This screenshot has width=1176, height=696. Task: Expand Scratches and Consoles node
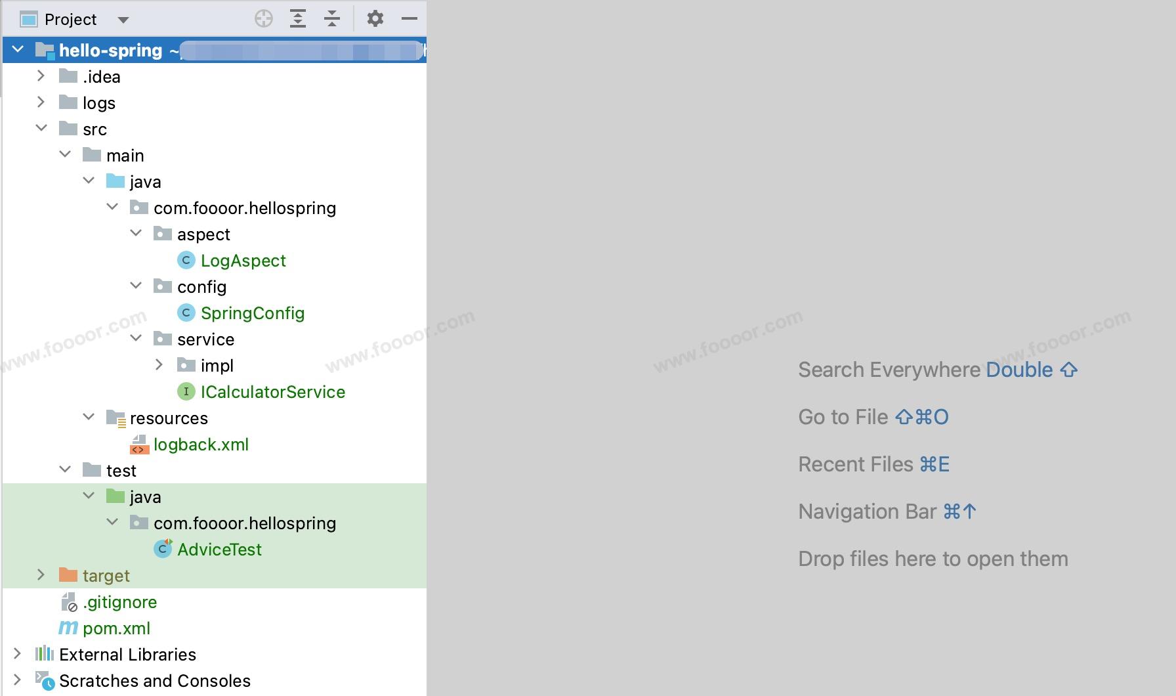[x=18, y=680]
